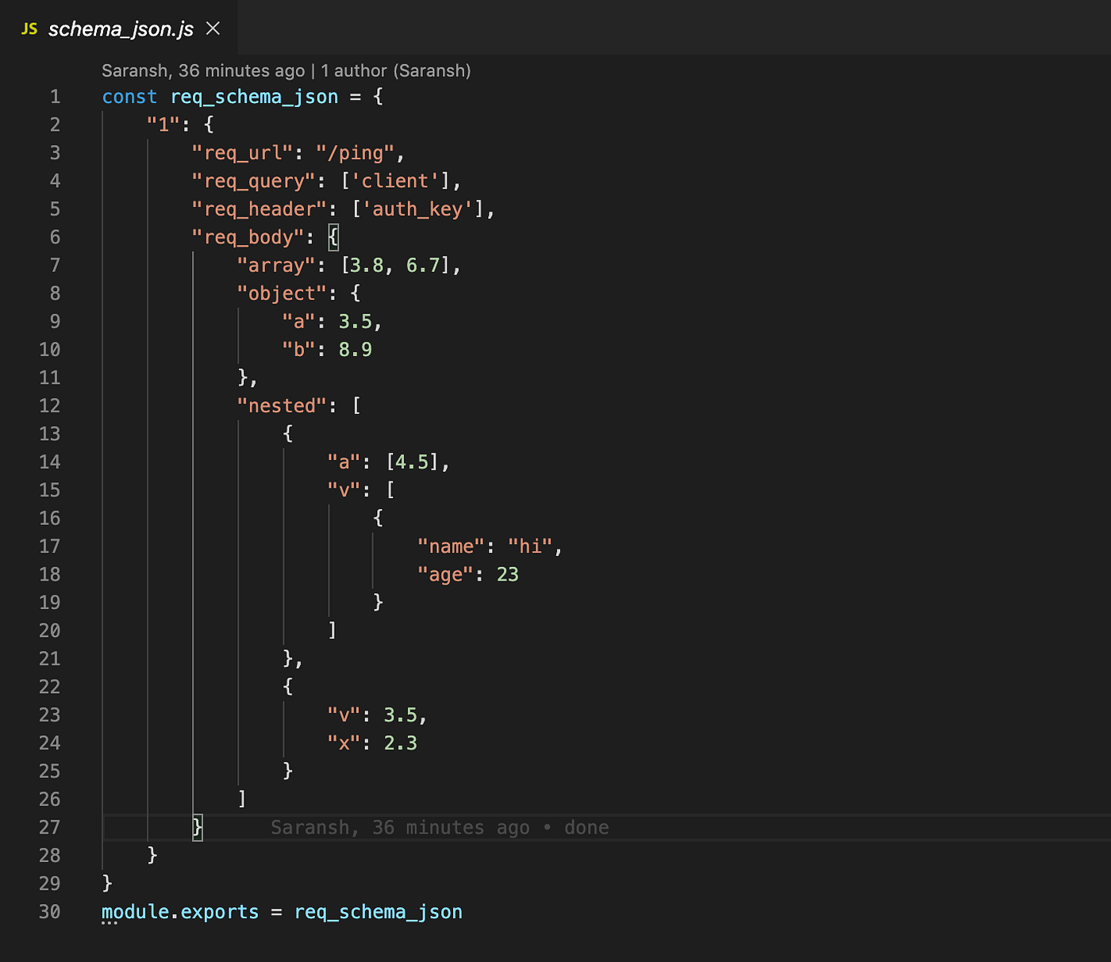Click the JS file type icon on the tab
This screenshot has width=1111, height=962.
(29, 29)
